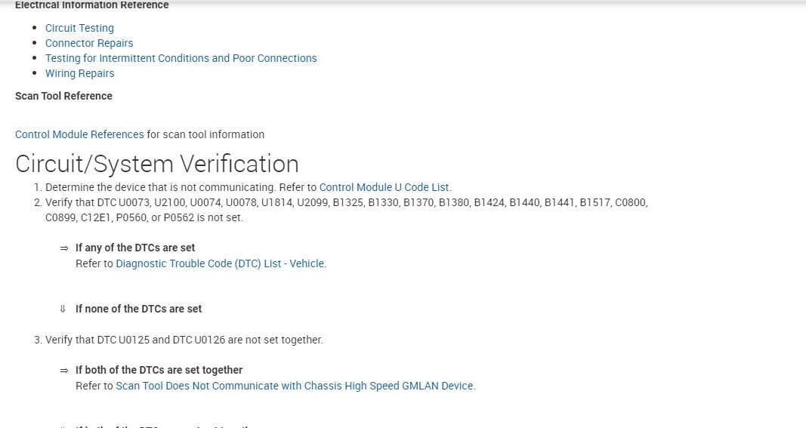Click the Circuit/System Verification heading
The image size is (806, 428).
tap(156, 164)
